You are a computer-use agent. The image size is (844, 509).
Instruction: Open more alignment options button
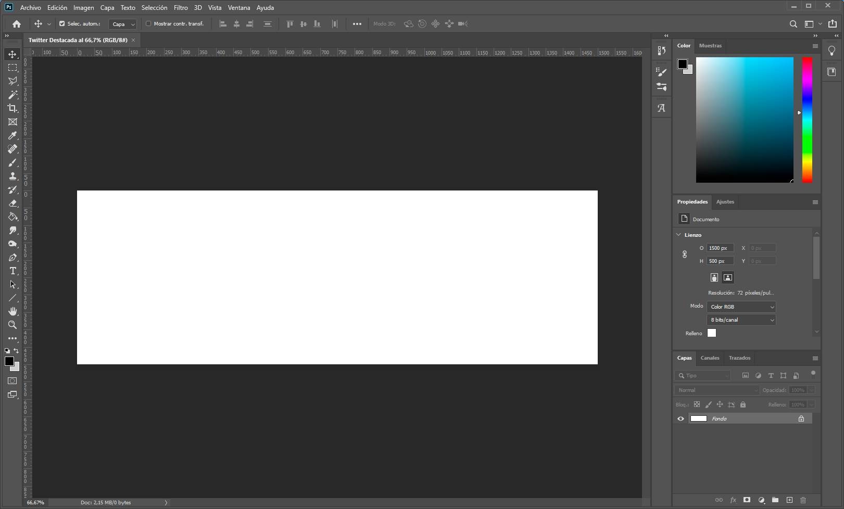(x=357, y=24)
